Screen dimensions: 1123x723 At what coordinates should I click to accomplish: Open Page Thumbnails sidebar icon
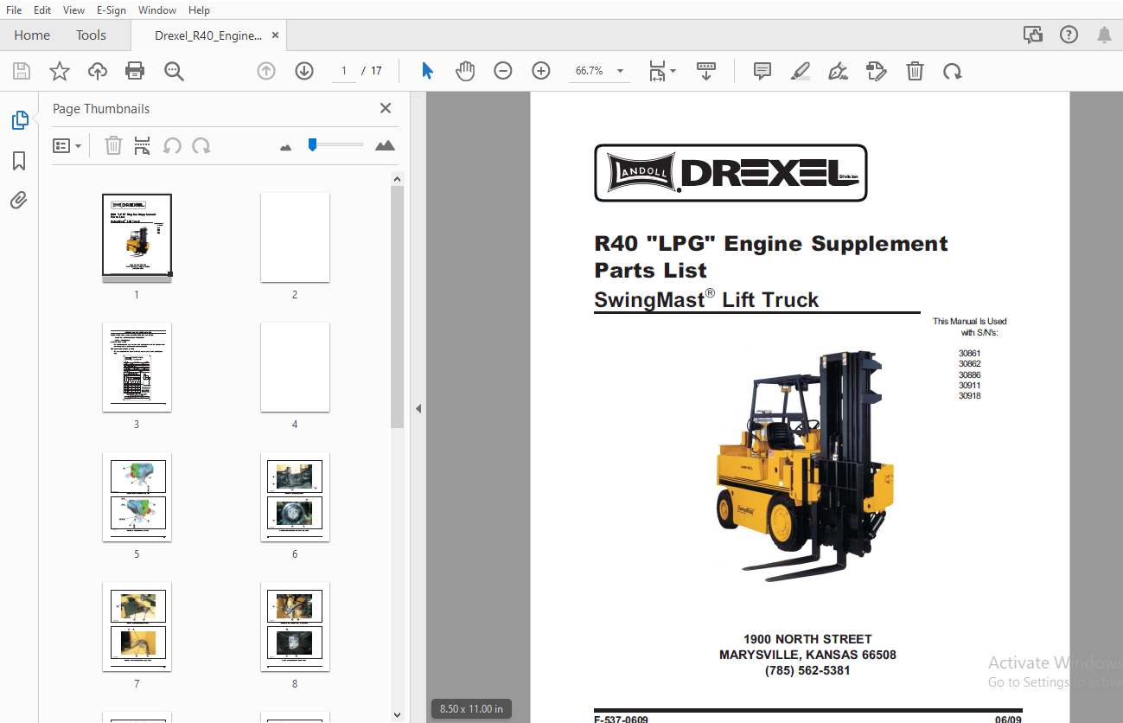point(20,120)
